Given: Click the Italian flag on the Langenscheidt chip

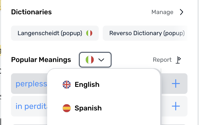Looking at the screenshot, I should click(x=89, y=33).
